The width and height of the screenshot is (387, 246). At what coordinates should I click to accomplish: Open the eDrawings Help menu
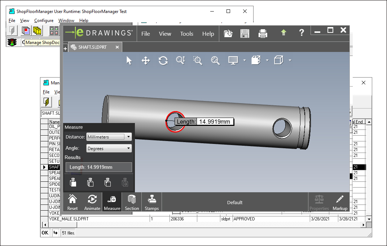click(208, 34)
